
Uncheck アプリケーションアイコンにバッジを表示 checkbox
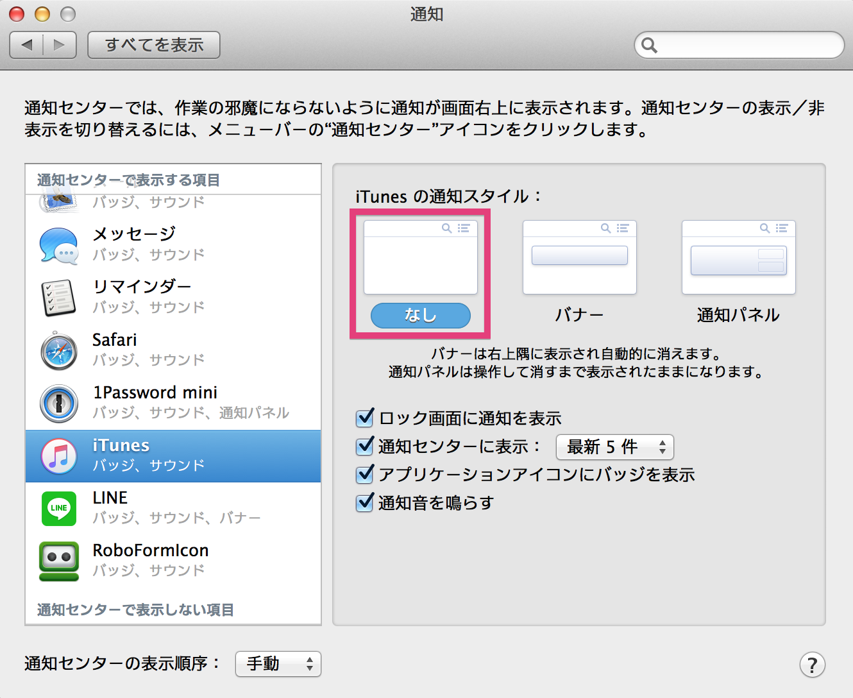[364, 474]
